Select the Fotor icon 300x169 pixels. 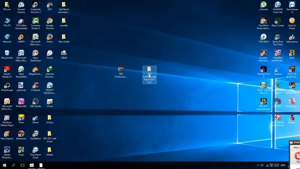(21, 119)
